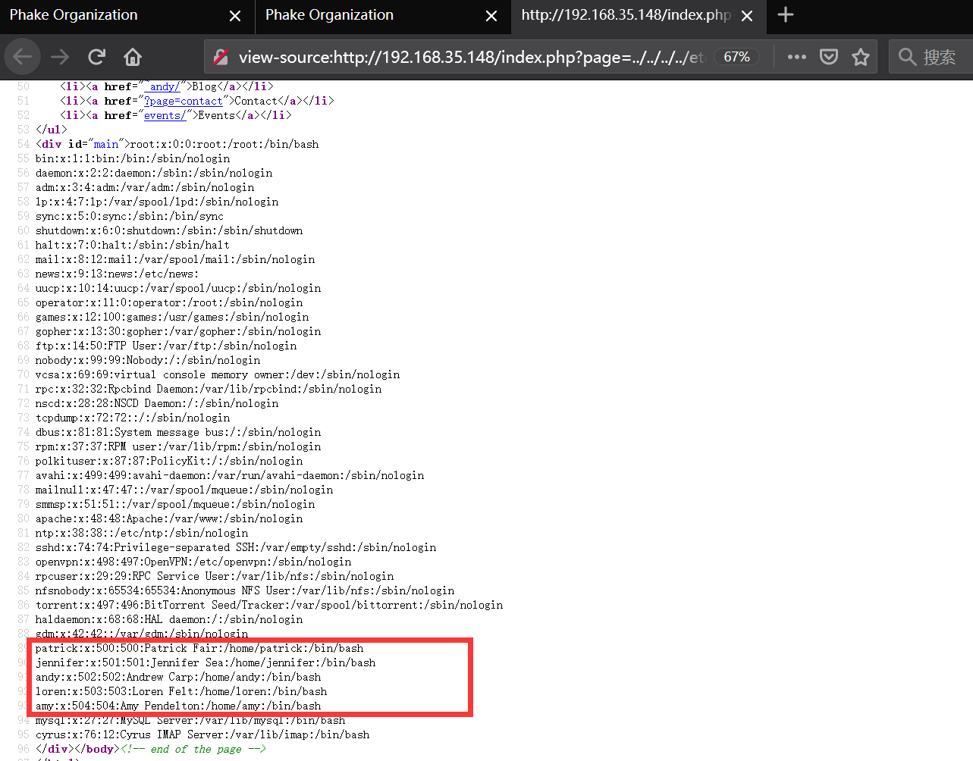
Task: Bookmark this page with the star
Action: [x=861, y=56]
